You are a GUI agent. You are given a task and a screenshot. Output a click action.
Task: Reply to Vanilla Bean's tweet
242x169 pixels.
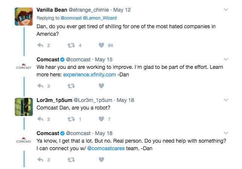[40, 45]
